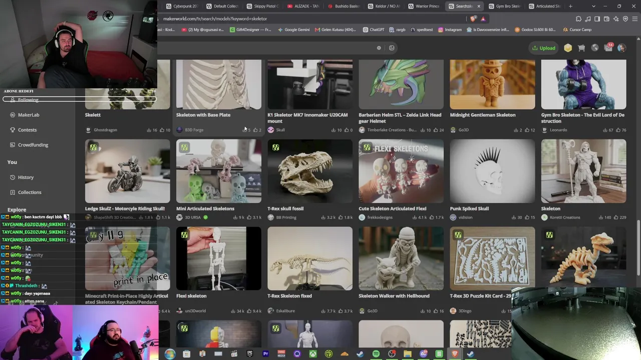
Task: Open the Brave Rewards triangle icon
Action: (x=483, y=19)
